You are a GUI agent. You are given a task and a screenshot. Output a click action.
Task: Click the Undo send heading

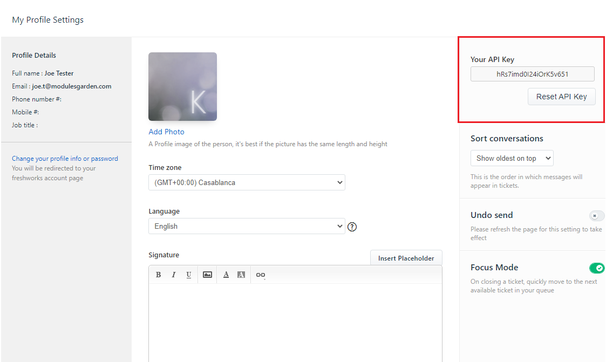point(492,215)
